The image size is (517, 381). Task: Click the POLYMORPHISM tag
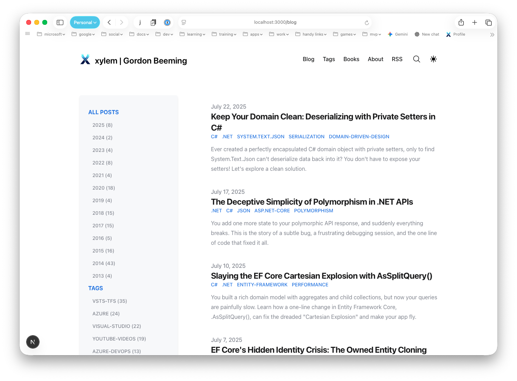(x=314, y=211)
